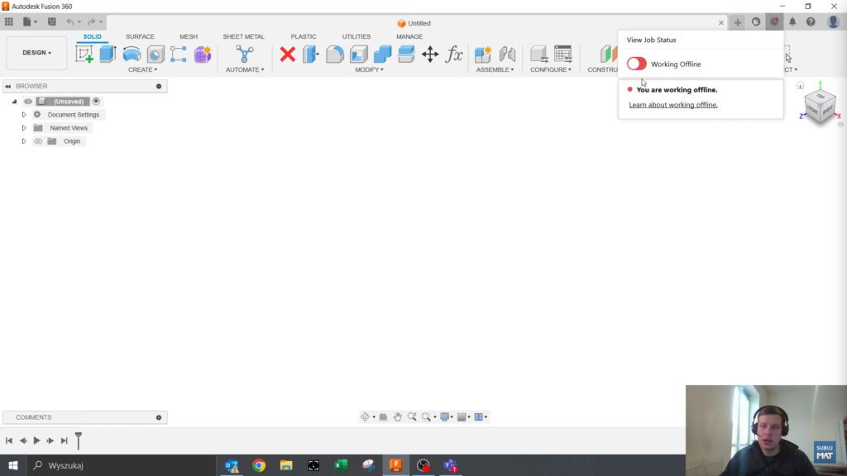Open Chrome from the taskbar

pyautogui.click(x=259, y=465)
